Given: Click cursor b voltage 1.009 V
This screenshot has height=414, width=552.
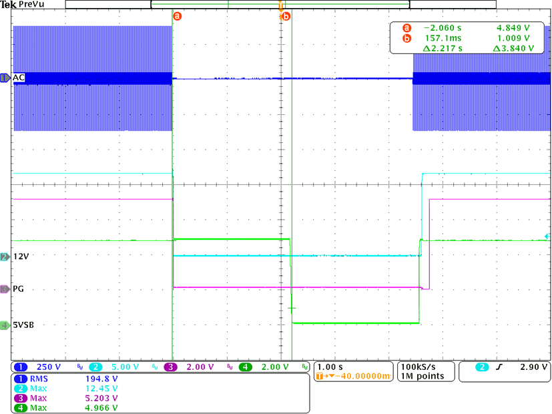Looking at the screenshot, I should 513,38.
